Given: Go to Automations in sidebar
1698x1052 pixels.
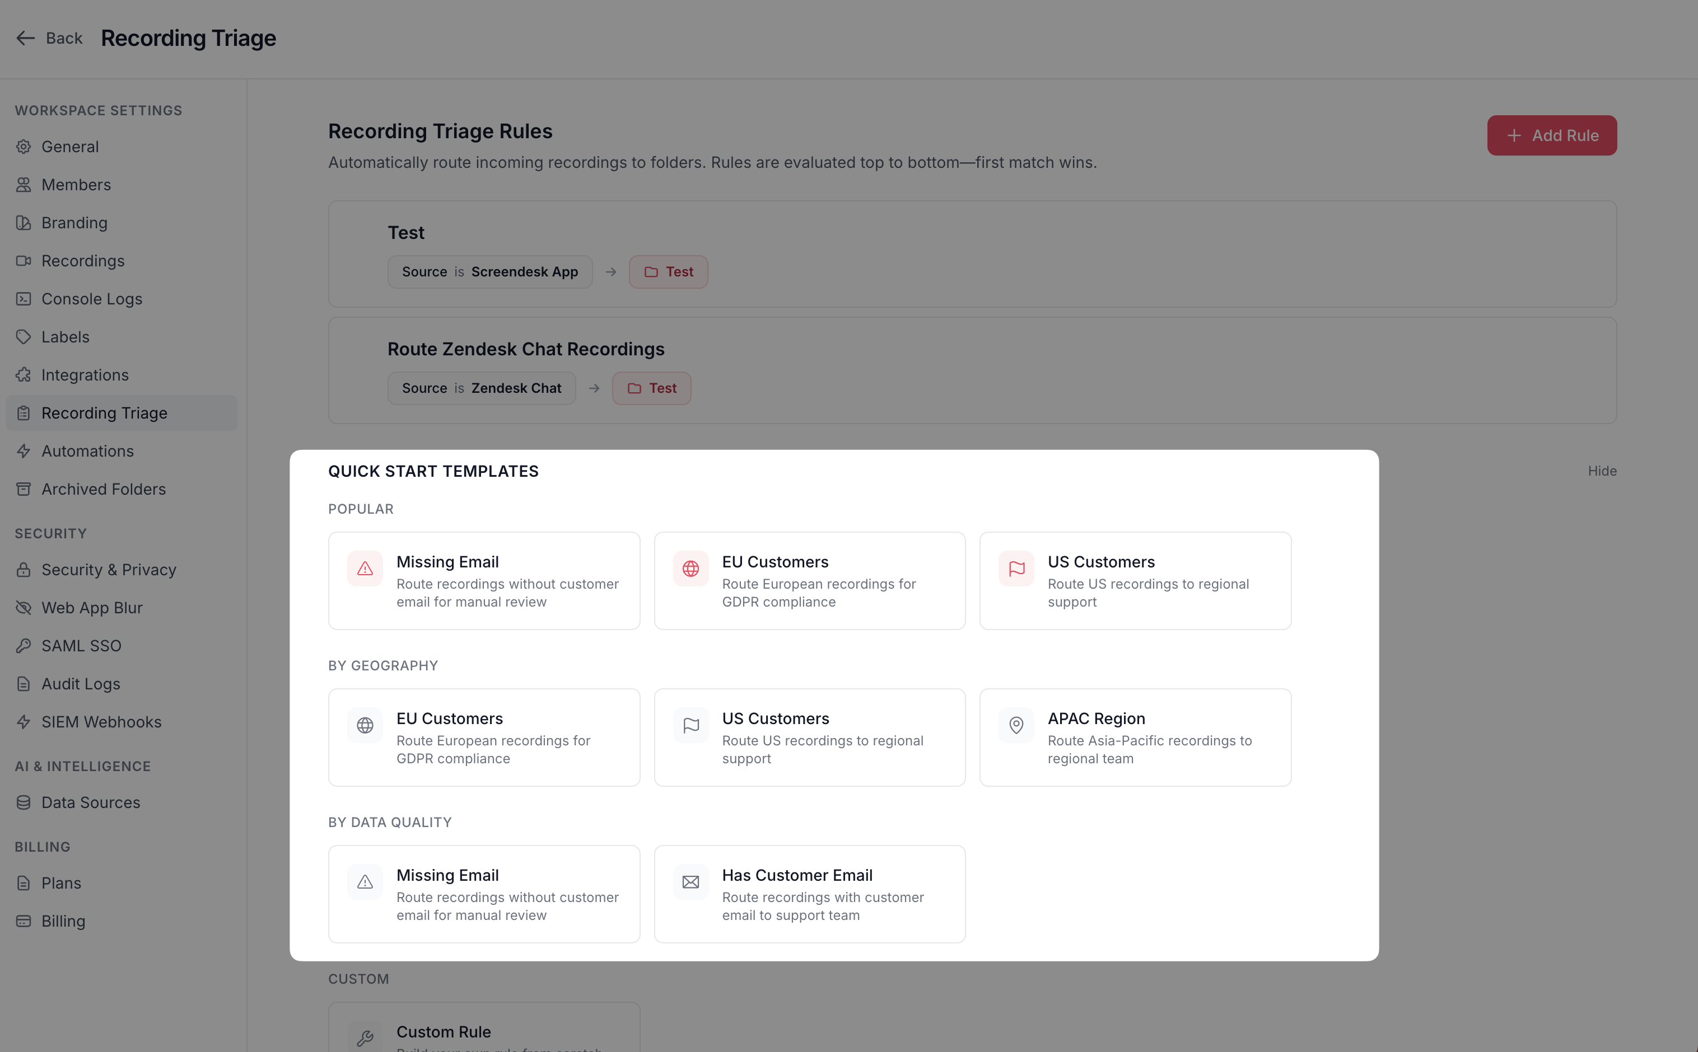Looking at the screenshot, I should tap(88, 452).
